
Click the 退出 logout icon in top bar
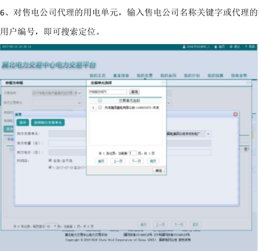231,47
